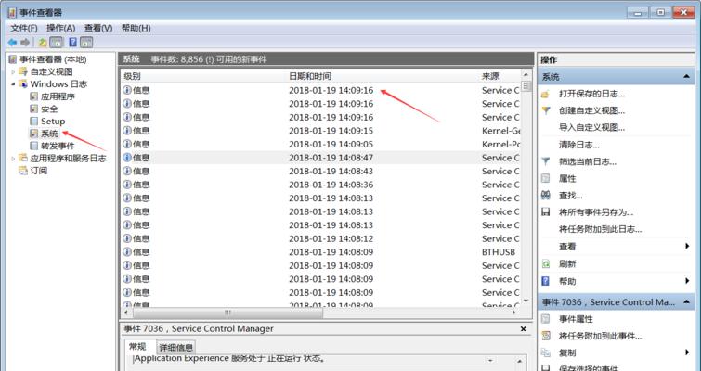Collapse 事件 7036 section in actions pane

686,302
